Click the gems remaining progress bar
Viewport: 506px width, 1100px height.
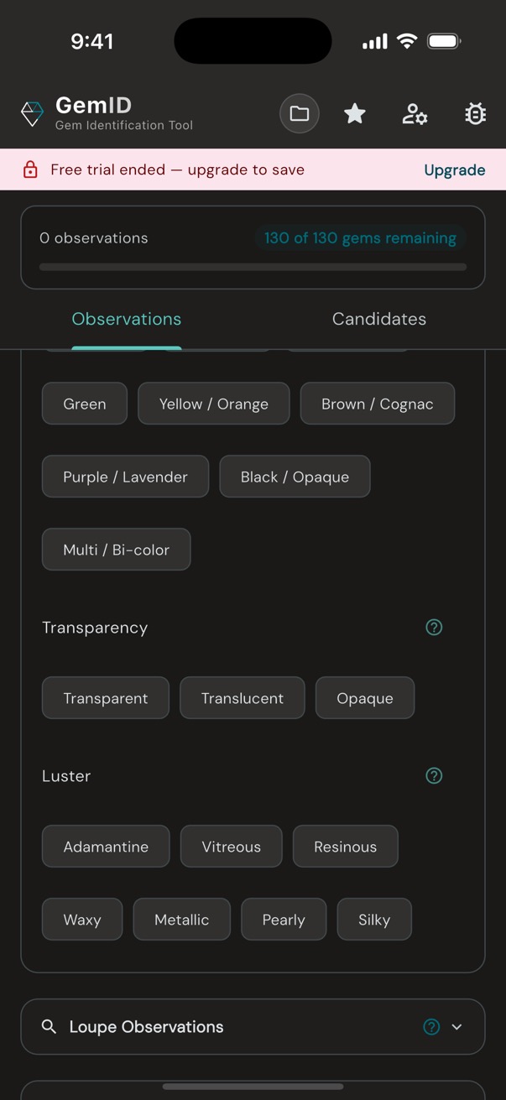tap(252, 266)
